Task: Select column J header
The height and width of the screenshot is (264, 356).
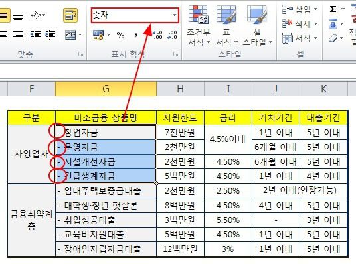Action: point(276,89)
